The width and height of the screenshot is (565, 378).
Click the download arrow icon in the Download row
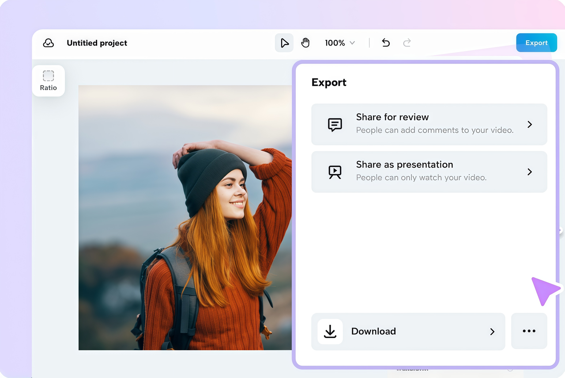coord(330,331)
